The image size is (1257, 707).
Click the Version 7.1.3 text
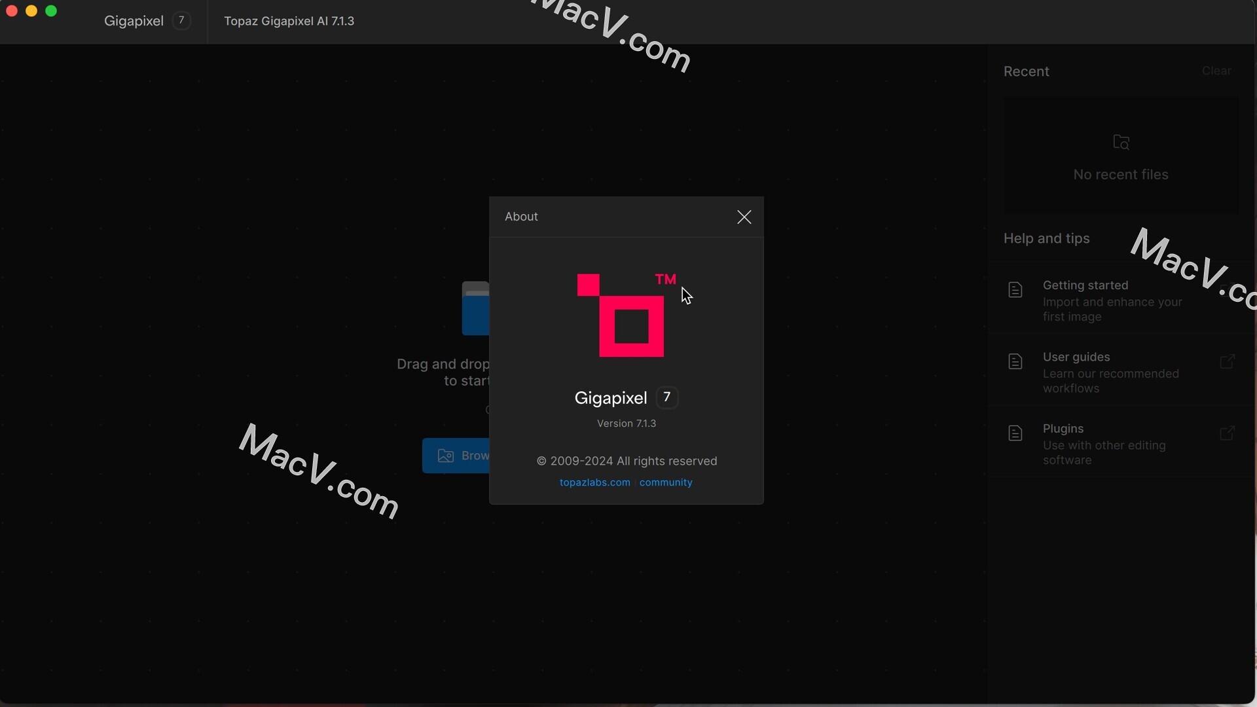click(x=626, y=424)
